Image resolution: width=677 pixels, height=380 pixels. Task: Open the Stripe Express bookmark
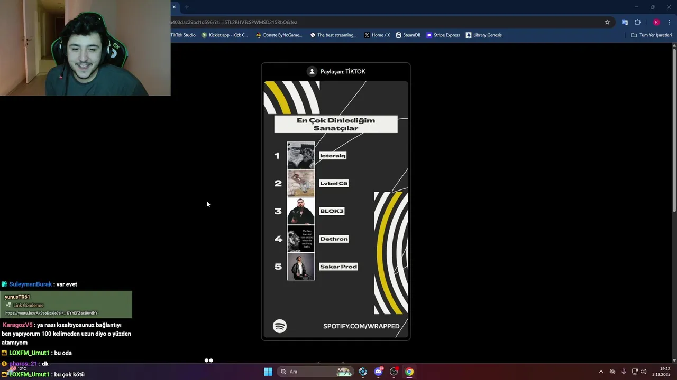(x=443, y=35)
